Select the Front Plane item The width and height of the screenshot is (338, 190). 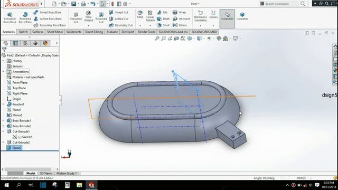click(17, 82)
